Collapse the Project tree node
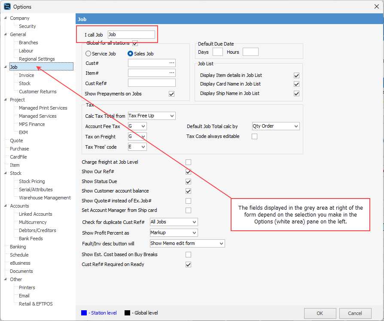 pos(6,99)
